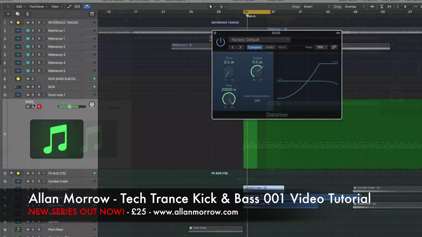
Task: Disable red record button on BASS track
Action: tap(39, 107)
